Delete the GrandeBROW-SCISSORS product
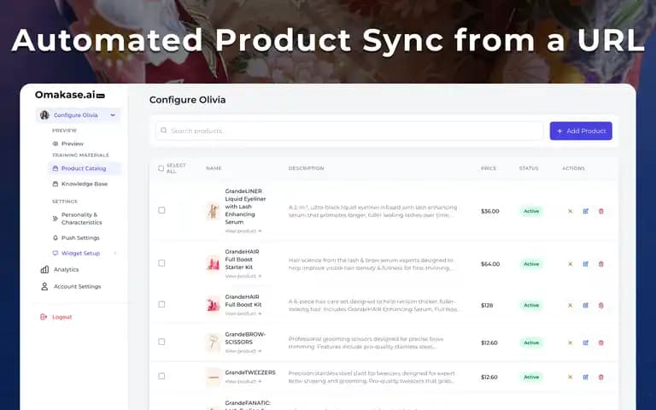This screenshot has width=656, height=410. coord(601,343)
